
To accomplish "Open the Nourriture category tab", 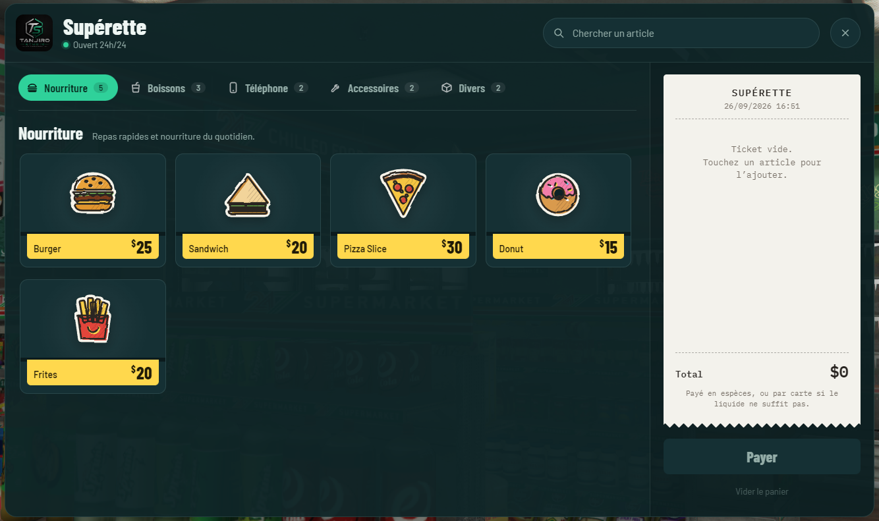I will 68,88.
